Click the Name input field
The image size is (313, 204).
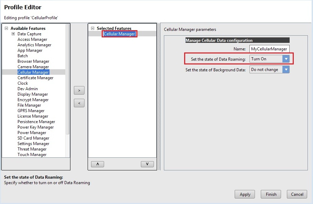269,49
